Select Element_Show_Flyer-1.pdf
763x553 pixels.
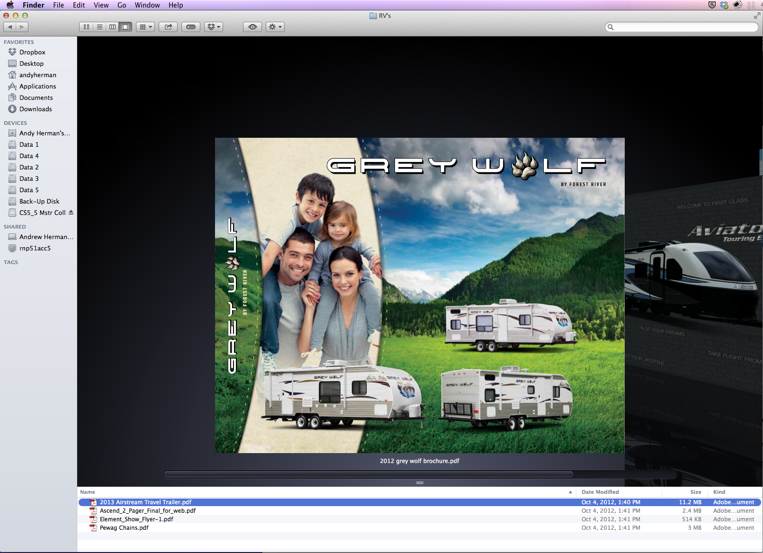pos(420,519)
